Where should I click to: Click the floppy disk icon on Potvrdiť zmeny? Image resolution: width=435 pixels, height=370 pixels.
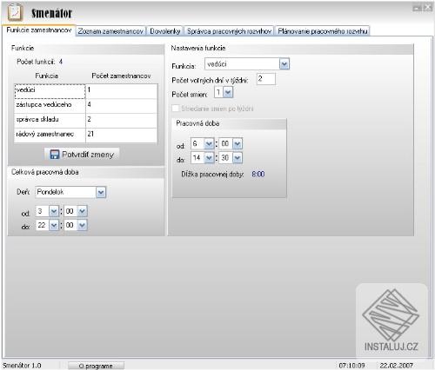(x=54, y=155)
